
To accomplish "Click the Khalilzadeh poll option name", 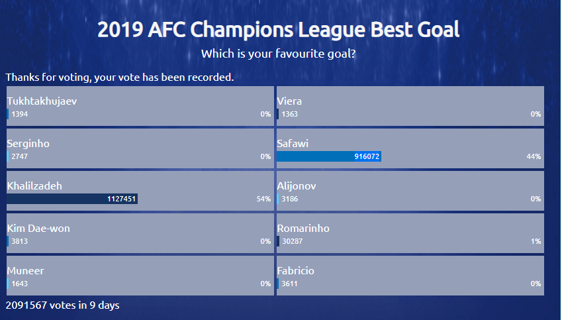I will click(34, 186).
